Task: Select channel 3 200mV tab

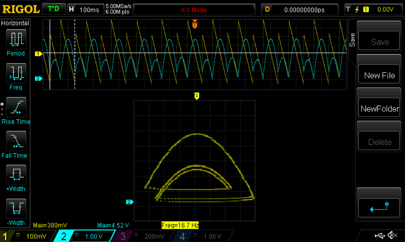Action: (144, 236)
